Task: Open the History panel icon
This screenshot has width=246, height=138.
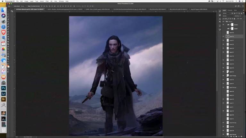Action: 220,11
